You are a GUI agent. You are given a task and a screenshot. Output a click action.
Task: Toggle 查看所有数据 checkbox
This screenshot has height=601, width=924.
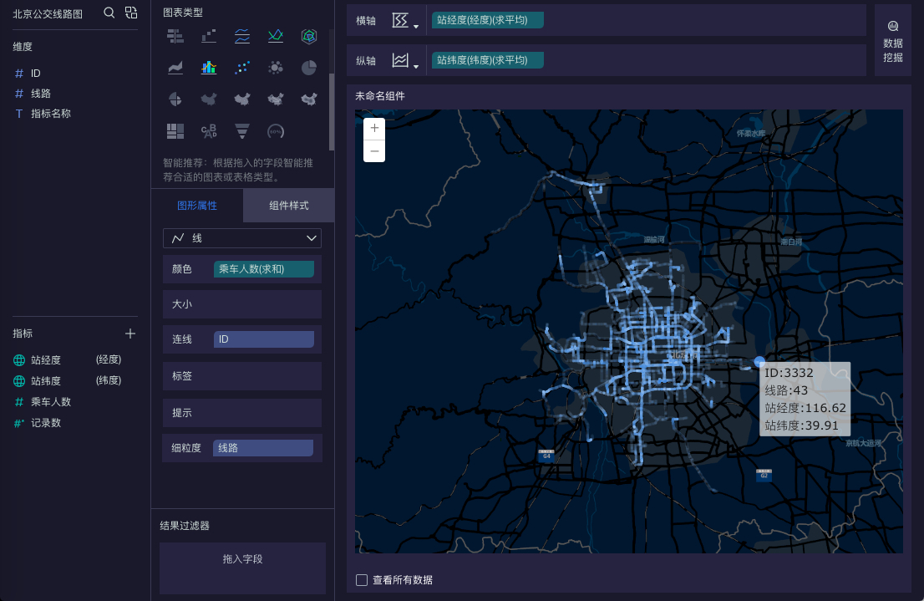(362, 580)
